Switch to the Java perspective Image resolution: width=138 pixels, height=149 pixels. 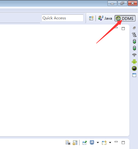pyautogui.click(x=105, y=18)
